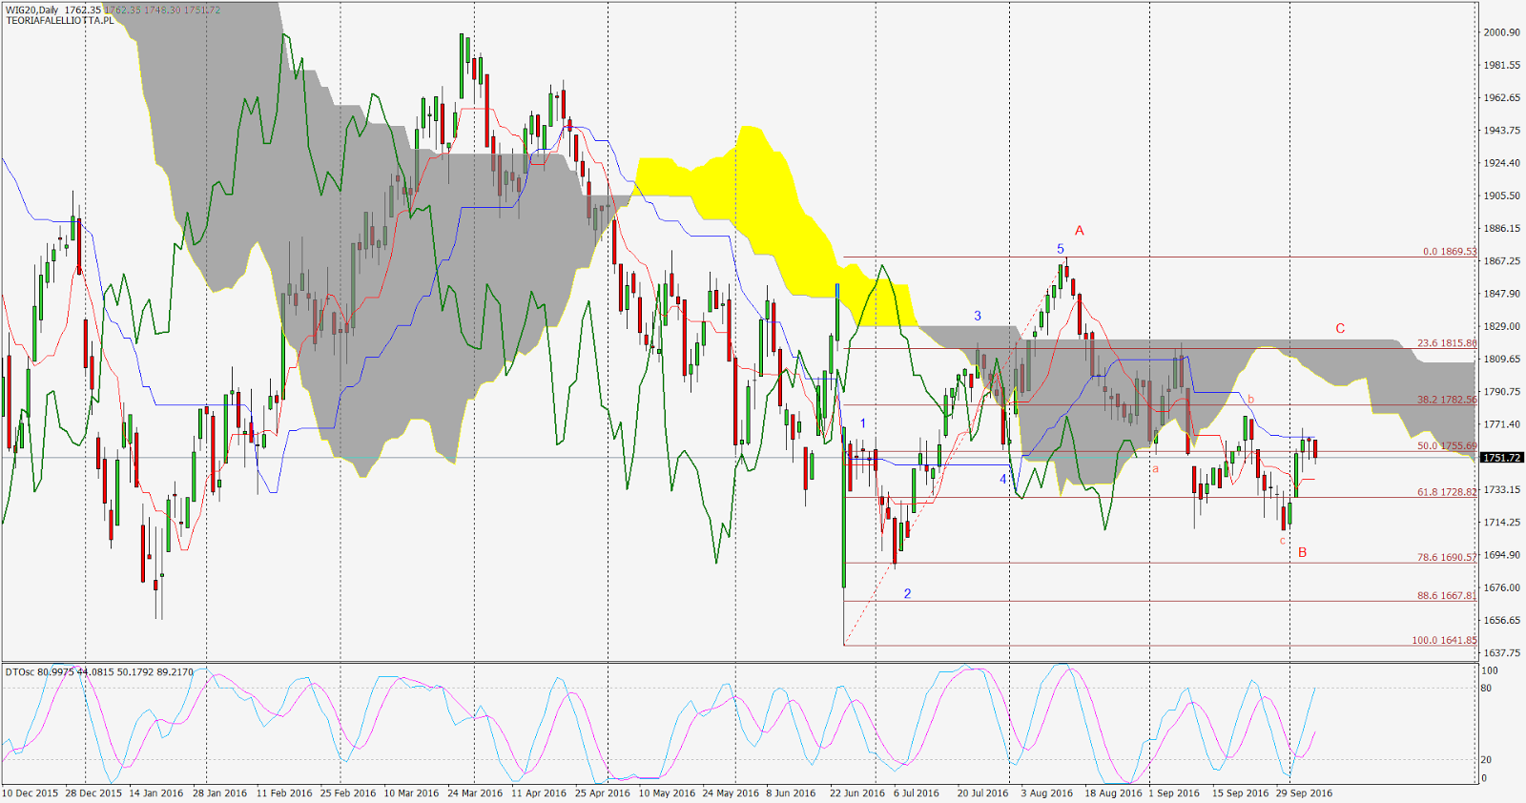Screen dimensions: 1526x803
Task: Click oscillator scale value 20
Action: [x=1487, y=759]
